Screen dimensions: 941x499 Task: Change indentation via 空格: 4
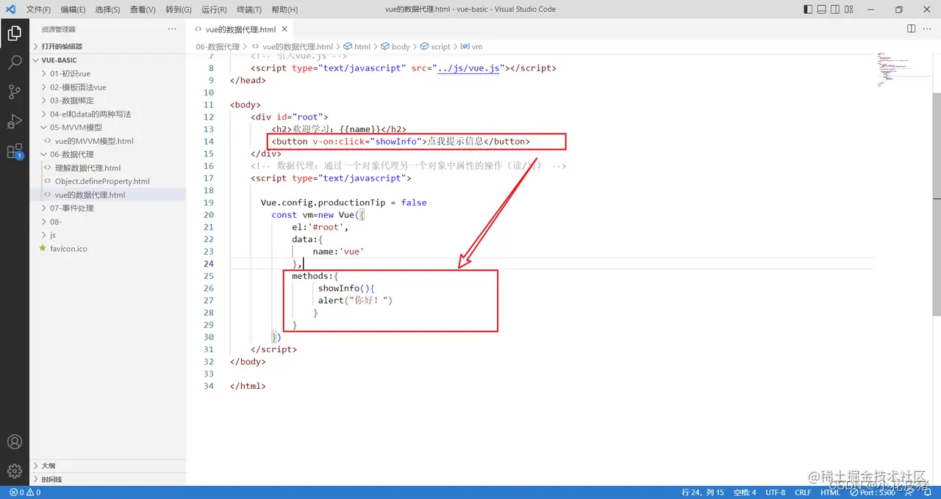point(745,492)
